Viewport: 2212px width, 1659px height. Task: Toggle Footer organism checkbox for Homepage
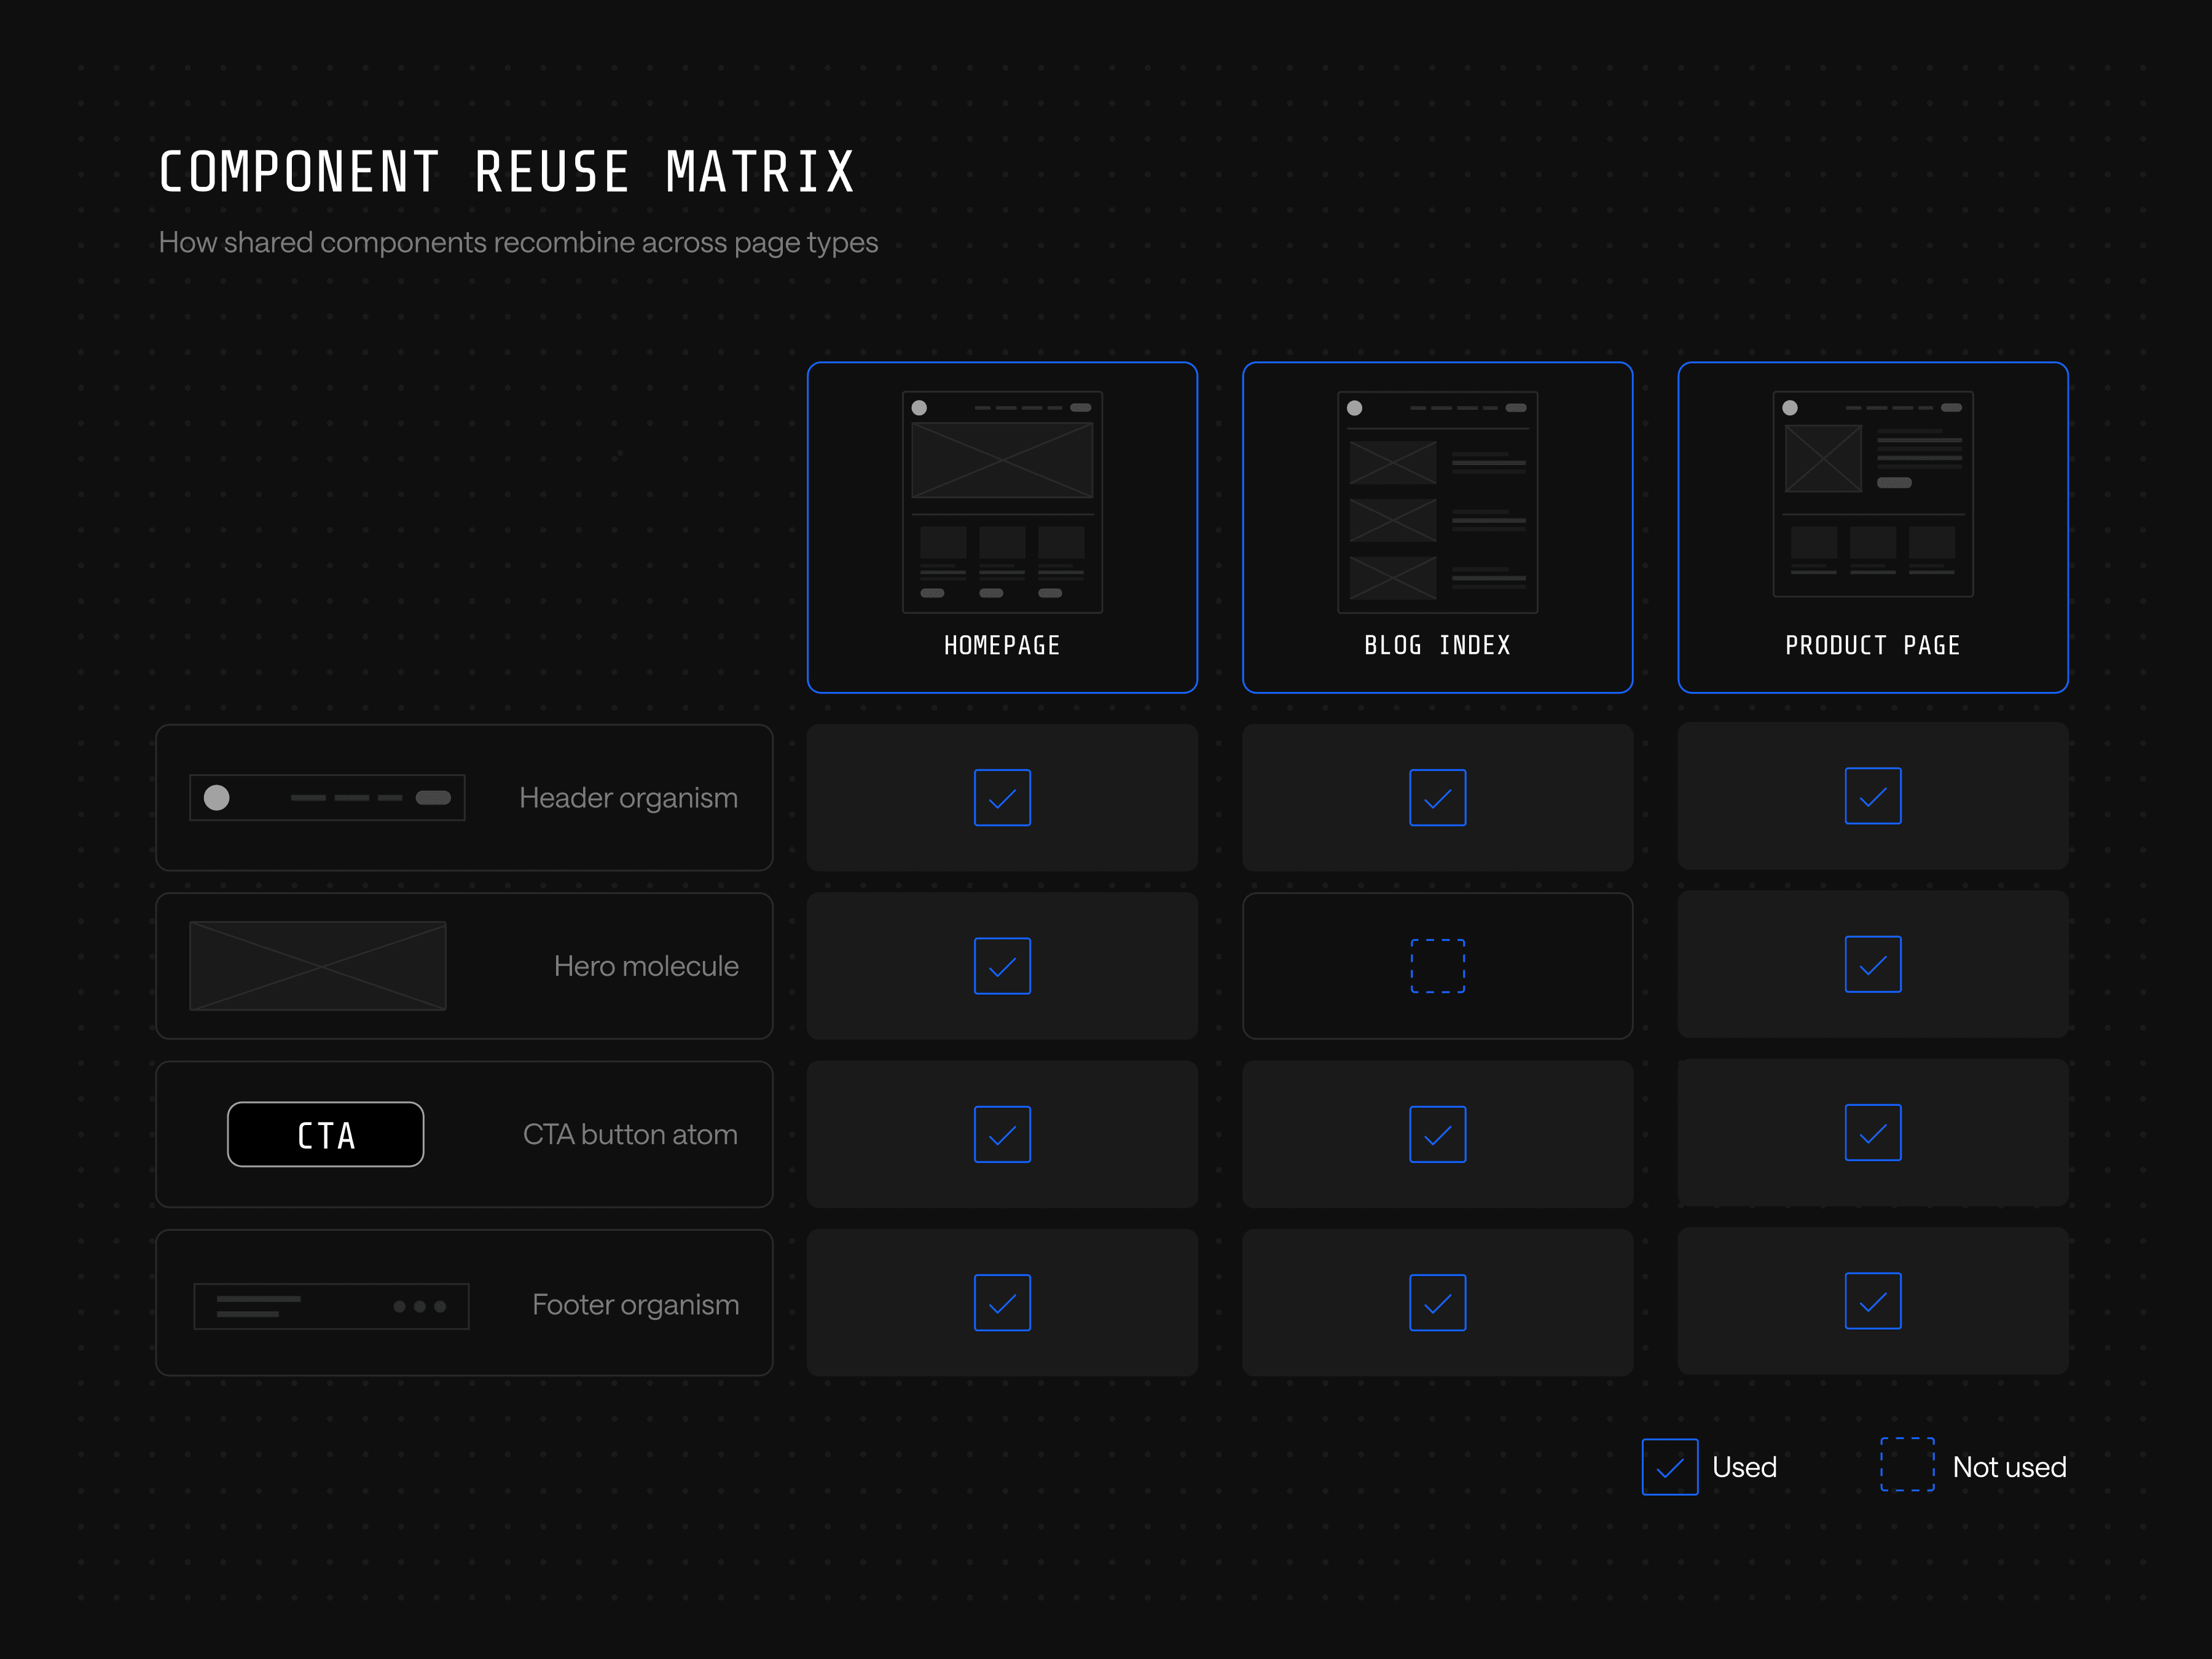pyautogui.click(x=1002, y=1302)
